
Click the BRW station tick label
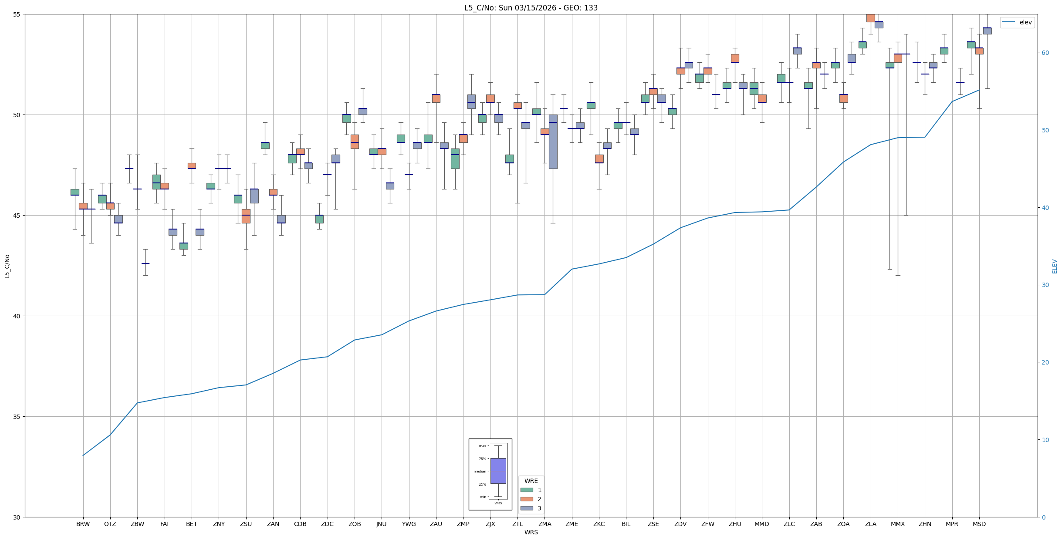point(83,524)
